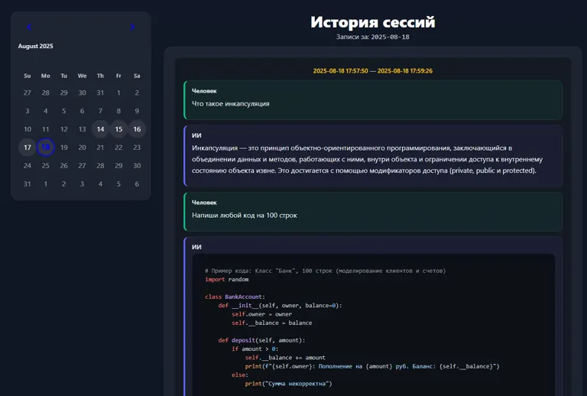Click the message 'Напиши любой код на 100 строк'

point(373,212)
